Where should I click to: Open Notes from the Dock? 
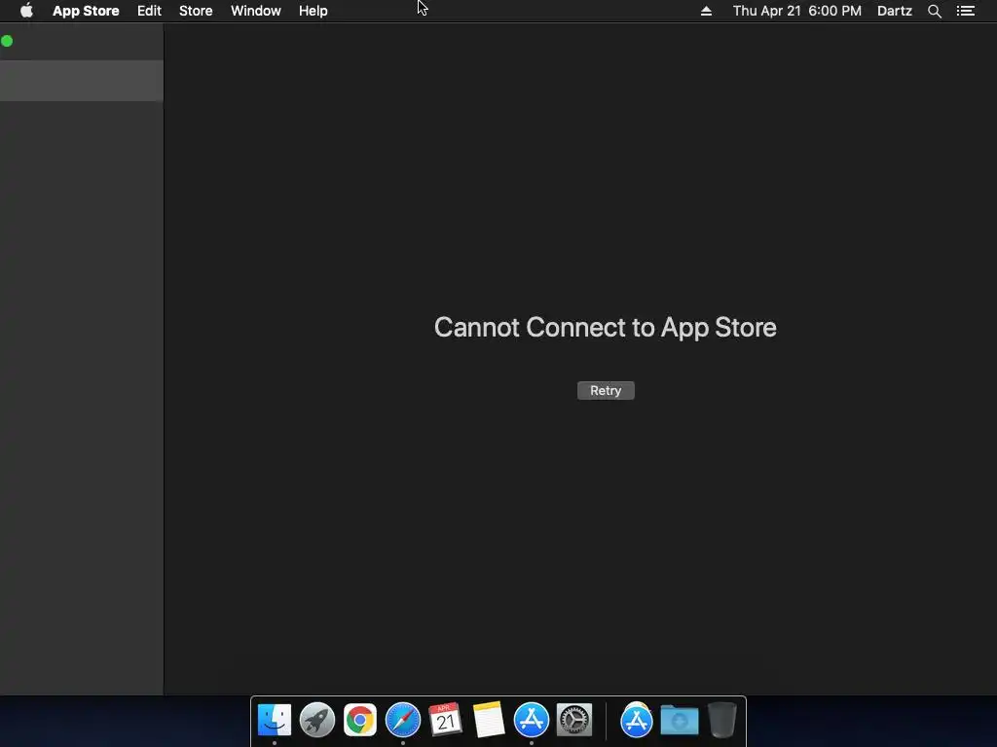tap(489, 720)
